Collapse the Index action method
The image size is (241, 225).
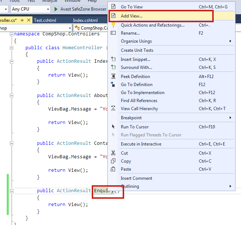(x=11, y=62)
